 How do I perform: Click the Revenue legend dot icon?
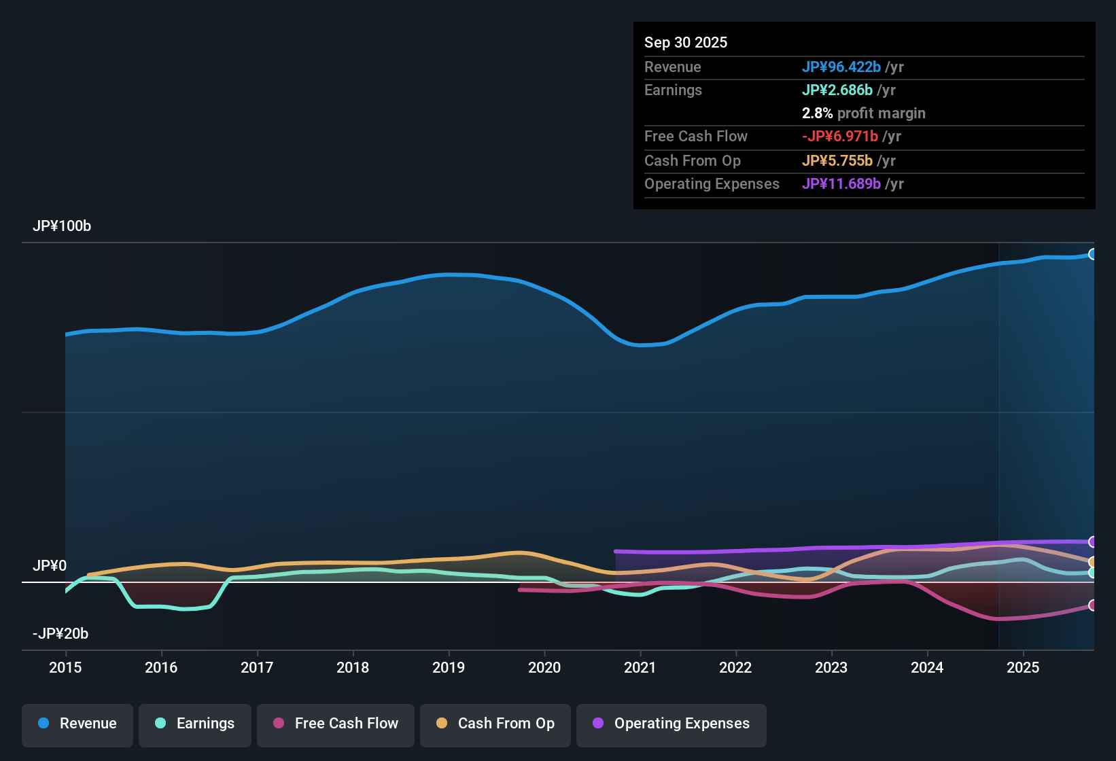[x=43, y=724]
